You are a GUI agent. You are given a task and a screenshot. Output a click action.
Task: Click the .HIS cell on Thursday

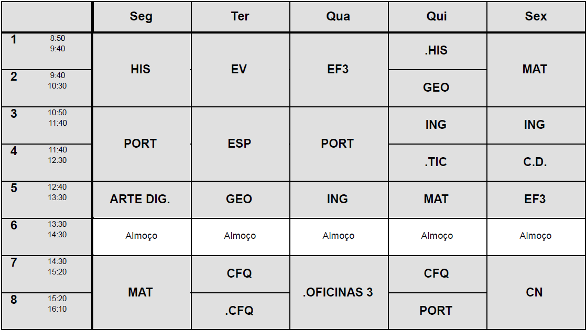[x=436, y=51]
